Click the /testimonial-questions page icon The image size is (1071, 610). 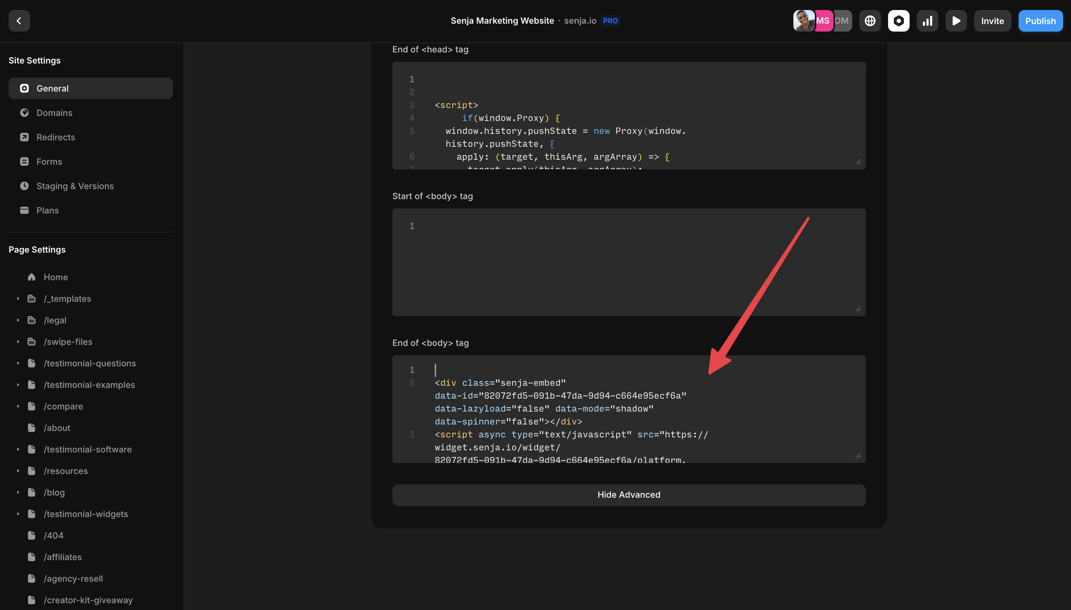[32, 363]
